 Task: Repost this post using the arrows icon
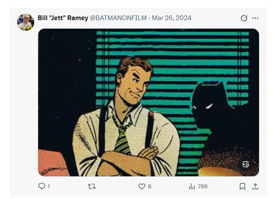[x=92, y=186]
